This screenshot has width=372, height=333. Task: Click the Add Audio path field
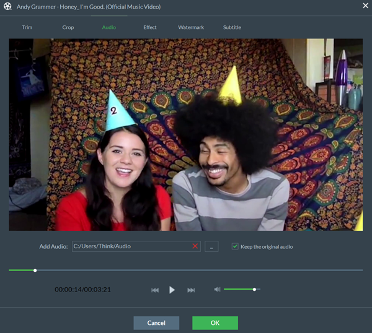[136, 246]
